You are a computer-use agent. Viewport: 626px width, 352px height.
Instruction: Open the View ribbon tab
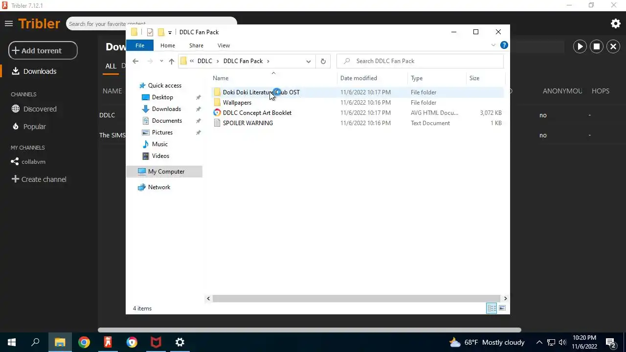pos(224,45)
